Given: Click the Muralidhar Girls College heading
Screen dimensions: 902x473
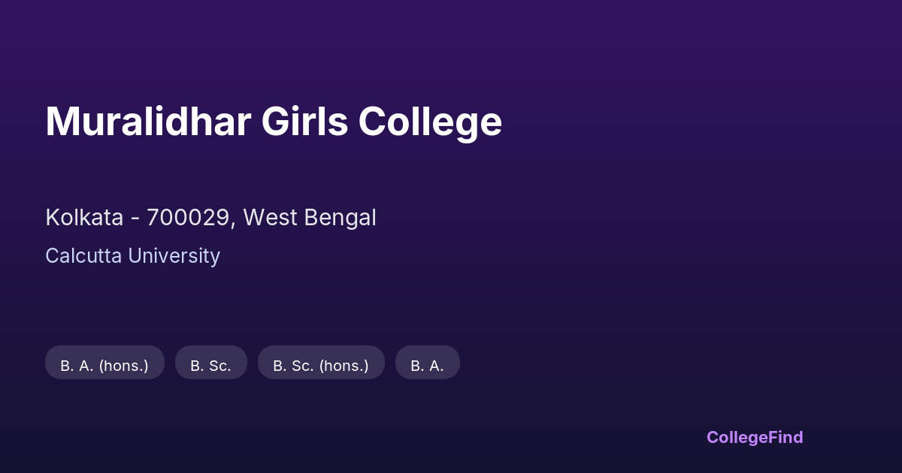Looking at the screenshot, I should [274, 122].
